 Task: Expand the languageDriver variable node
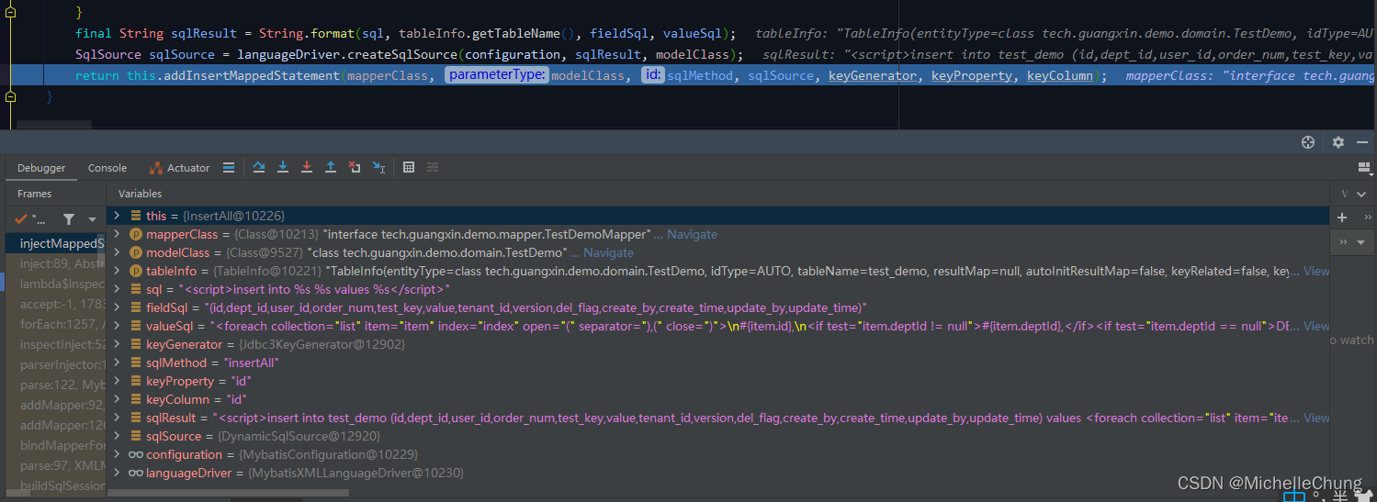point(117,473)
